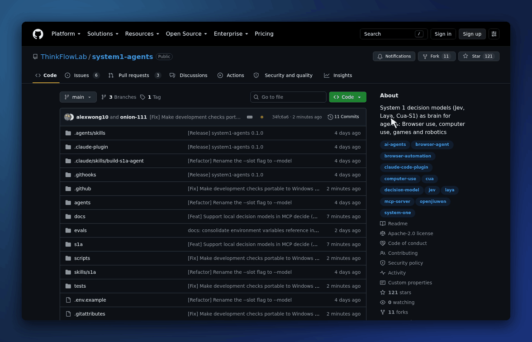Click the folder icon beside scripts
Image resolution: width=532 pixels, height=342 pixels.
pyautogui.click(x=68, y=258)
